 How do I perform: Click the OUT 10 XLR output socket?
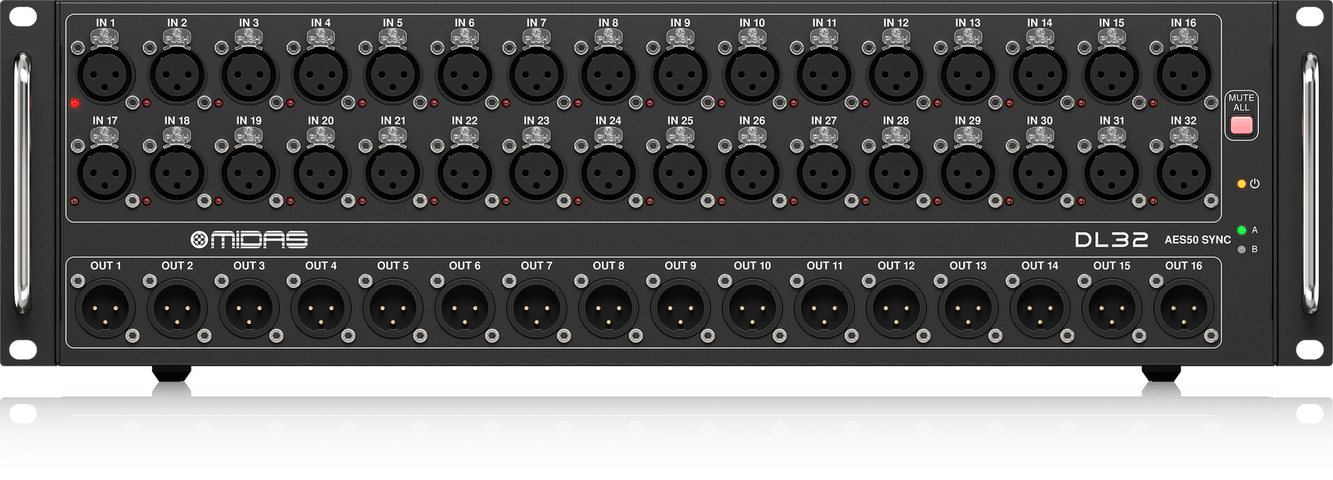pos(752,308)
